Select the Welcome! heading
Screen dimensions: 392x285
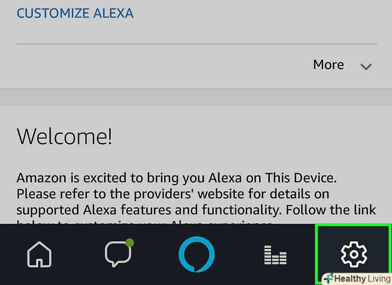pyautogui.click(x=65, y=136)
